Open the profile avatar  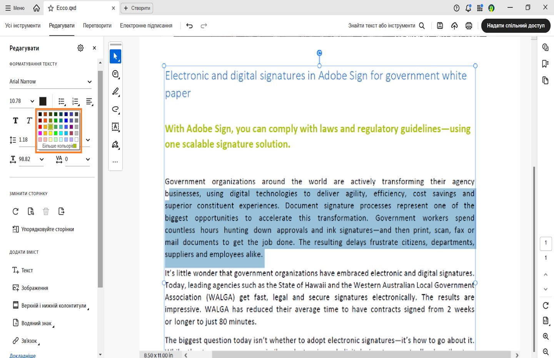491,8
